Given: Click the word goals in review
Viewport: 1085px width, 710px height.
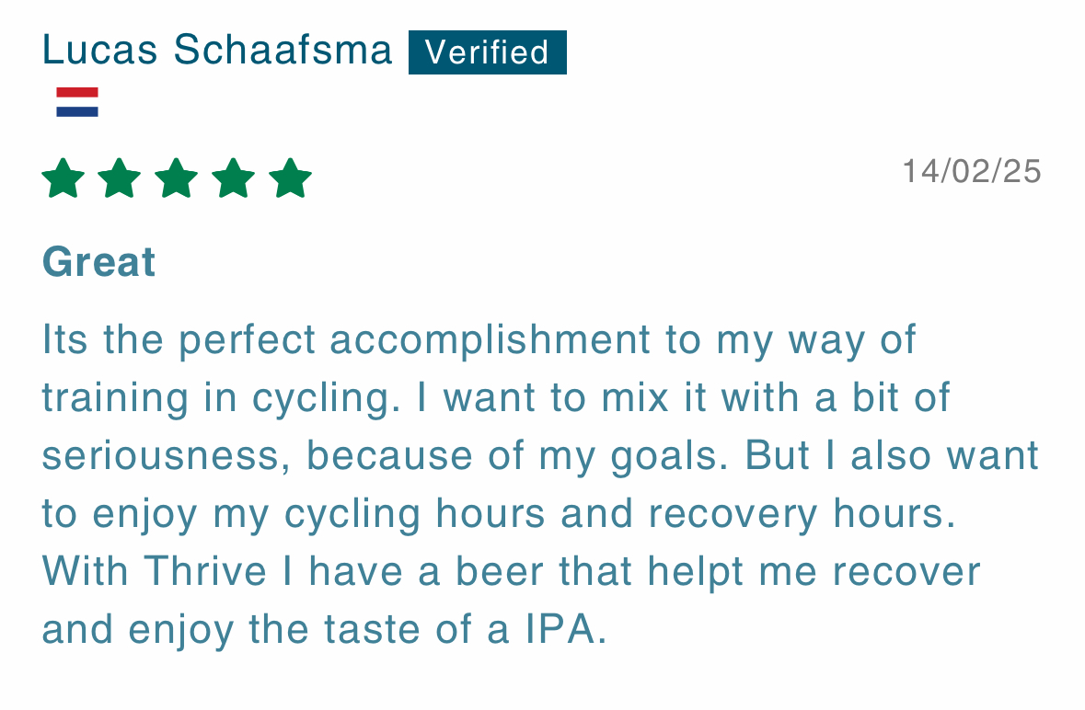Looking at the screenshot, I should click(669, 458).
